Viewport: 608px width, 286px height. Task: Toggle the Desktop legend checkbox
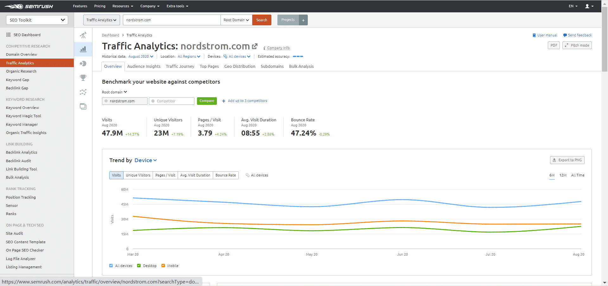click(x=139, y=266)
